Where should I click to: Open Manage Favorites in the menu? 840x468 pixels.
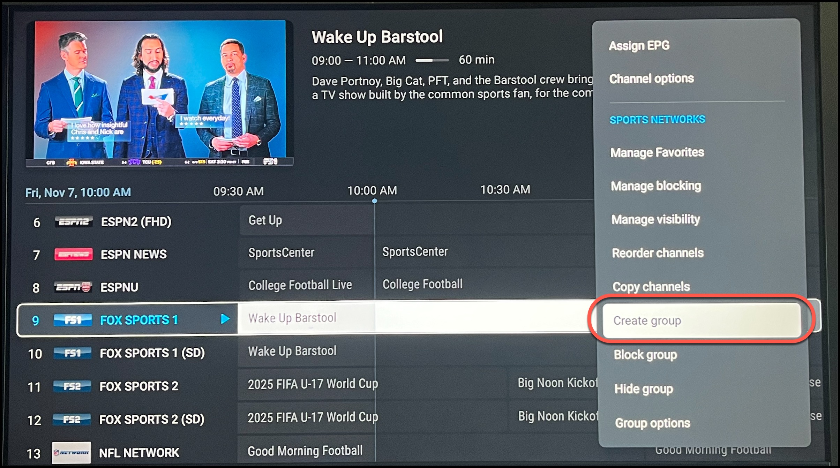(657, 152)
